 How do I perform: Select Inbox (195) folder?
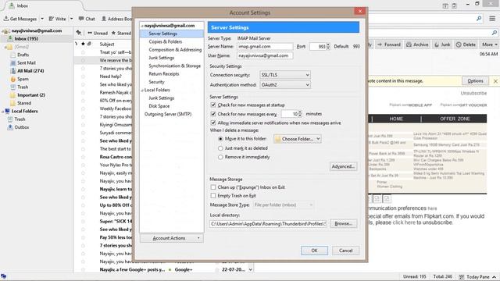click(26, 38)
